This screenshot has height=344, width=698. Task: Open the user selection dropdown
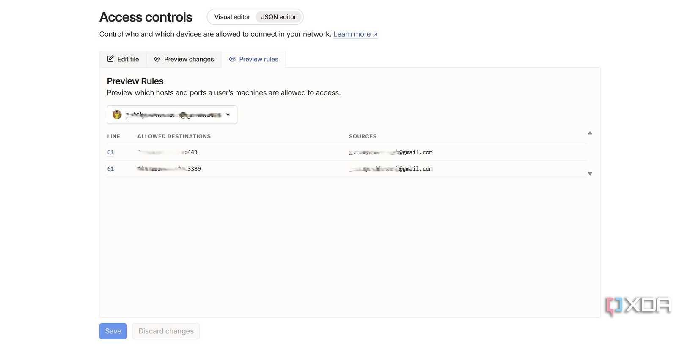172,115
